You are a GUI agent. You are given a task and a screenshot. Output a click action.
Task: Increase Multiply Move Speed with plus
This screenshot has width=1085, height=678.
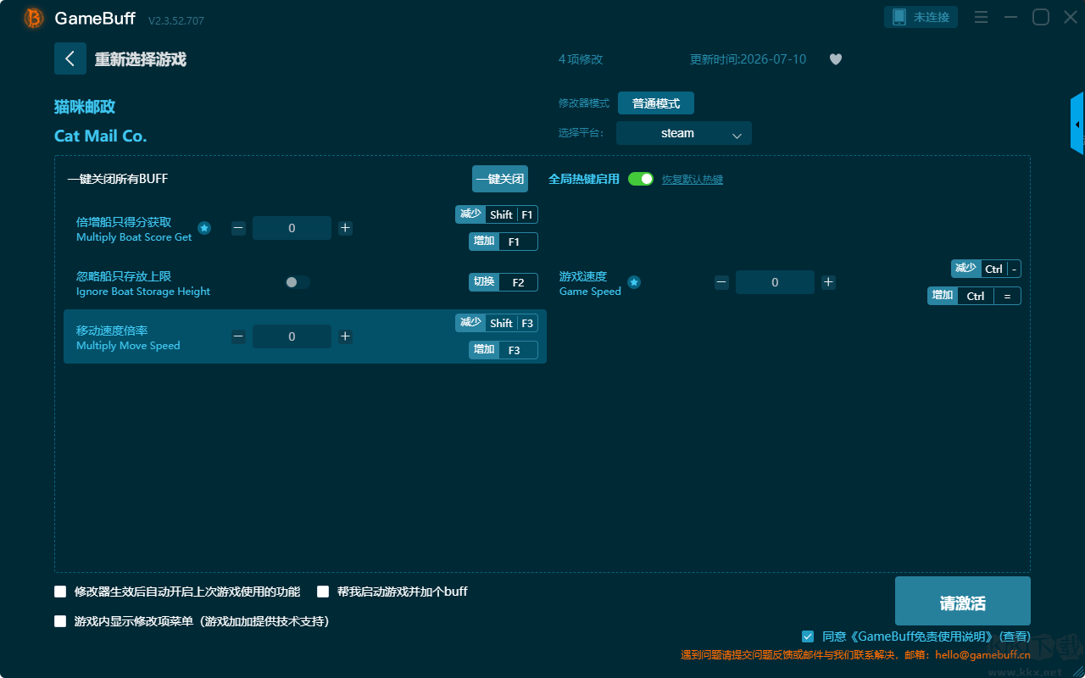coord(345,336)
